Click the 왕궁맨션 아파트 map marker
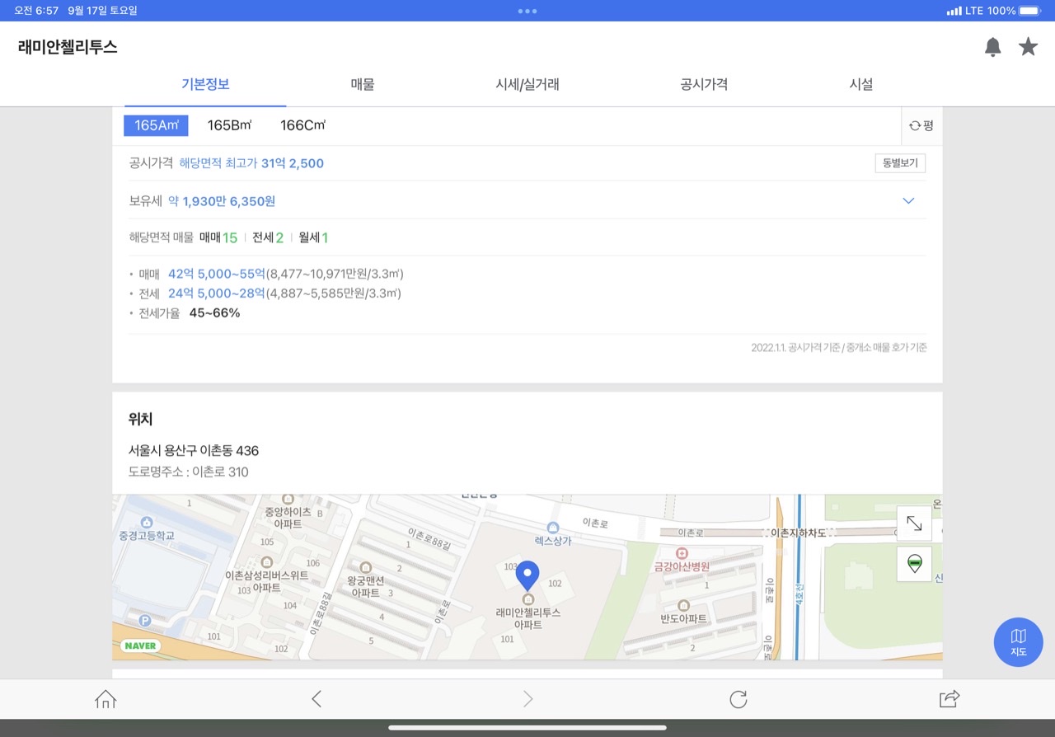This screenshot has height=737, width=1055. [x=366, y=580]
